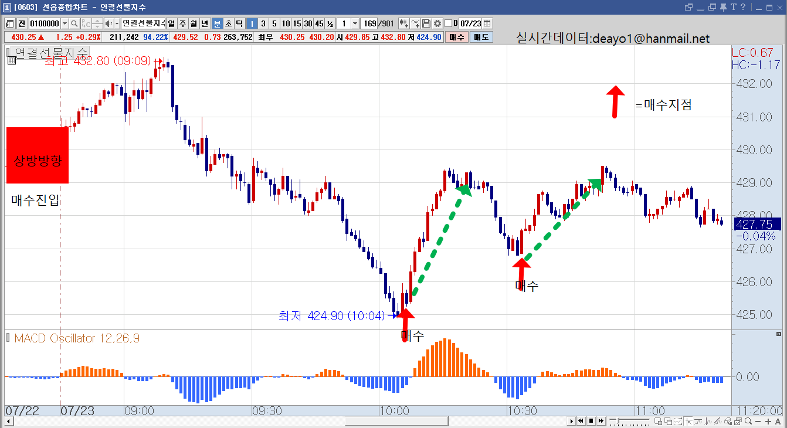Open the dropdown on the interval box showing 1
787x428 pixels.
tap(355, 23)
